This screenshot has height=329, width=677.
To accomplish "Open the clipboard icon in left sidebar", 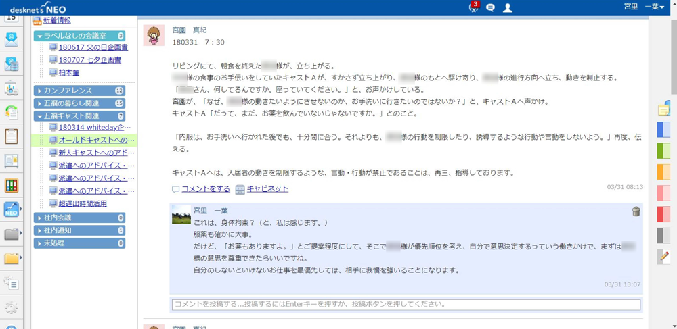I will tap(11, 136).
